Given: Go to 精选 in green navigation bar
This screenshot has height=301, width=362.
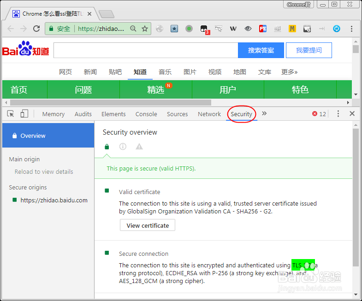Looking at the screenshot, I should tap(156, 89).
